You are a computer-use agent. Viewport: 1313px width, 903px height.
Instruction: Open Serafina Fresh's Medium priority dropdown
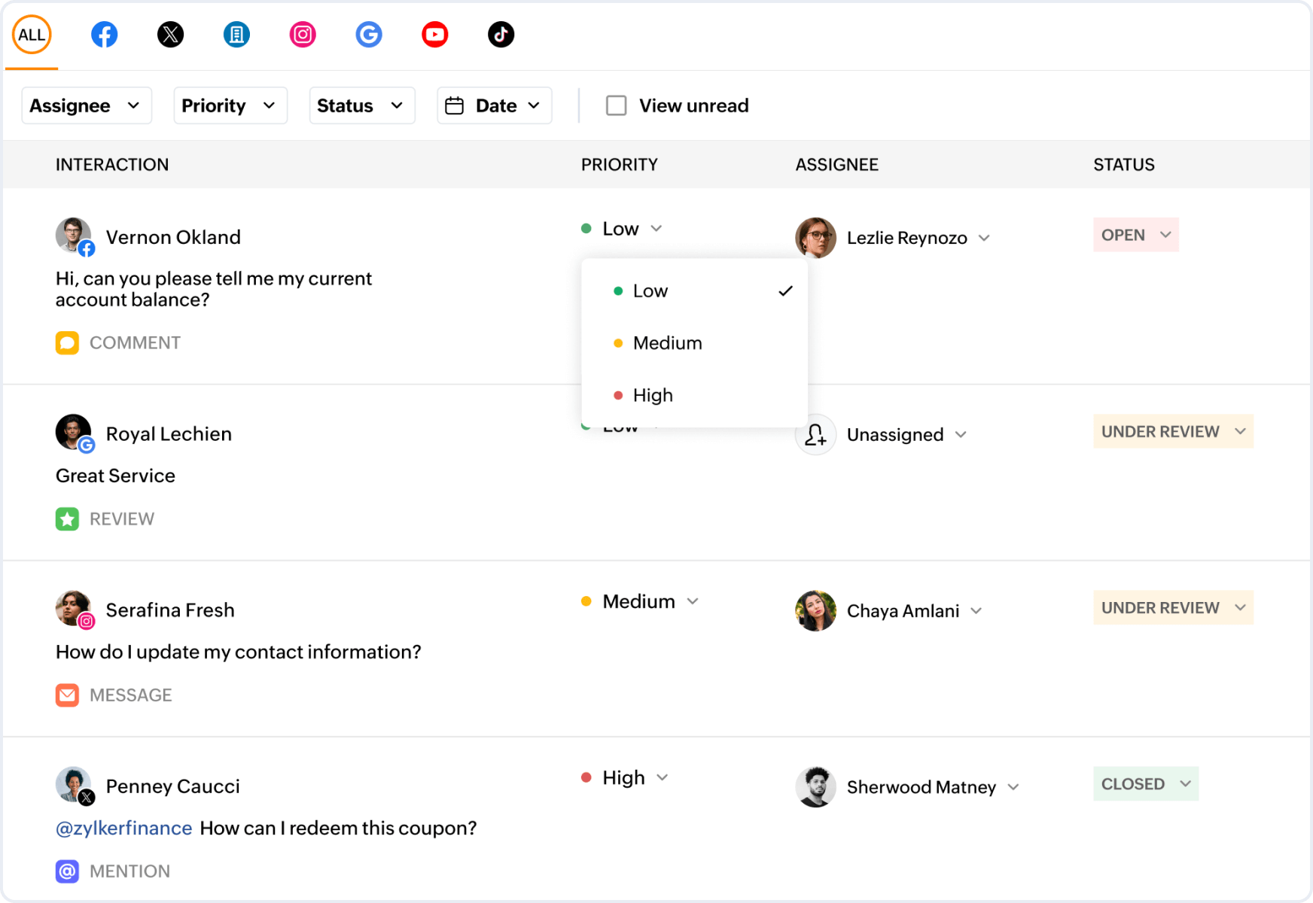pyautogui.click(x=640, y=601)
